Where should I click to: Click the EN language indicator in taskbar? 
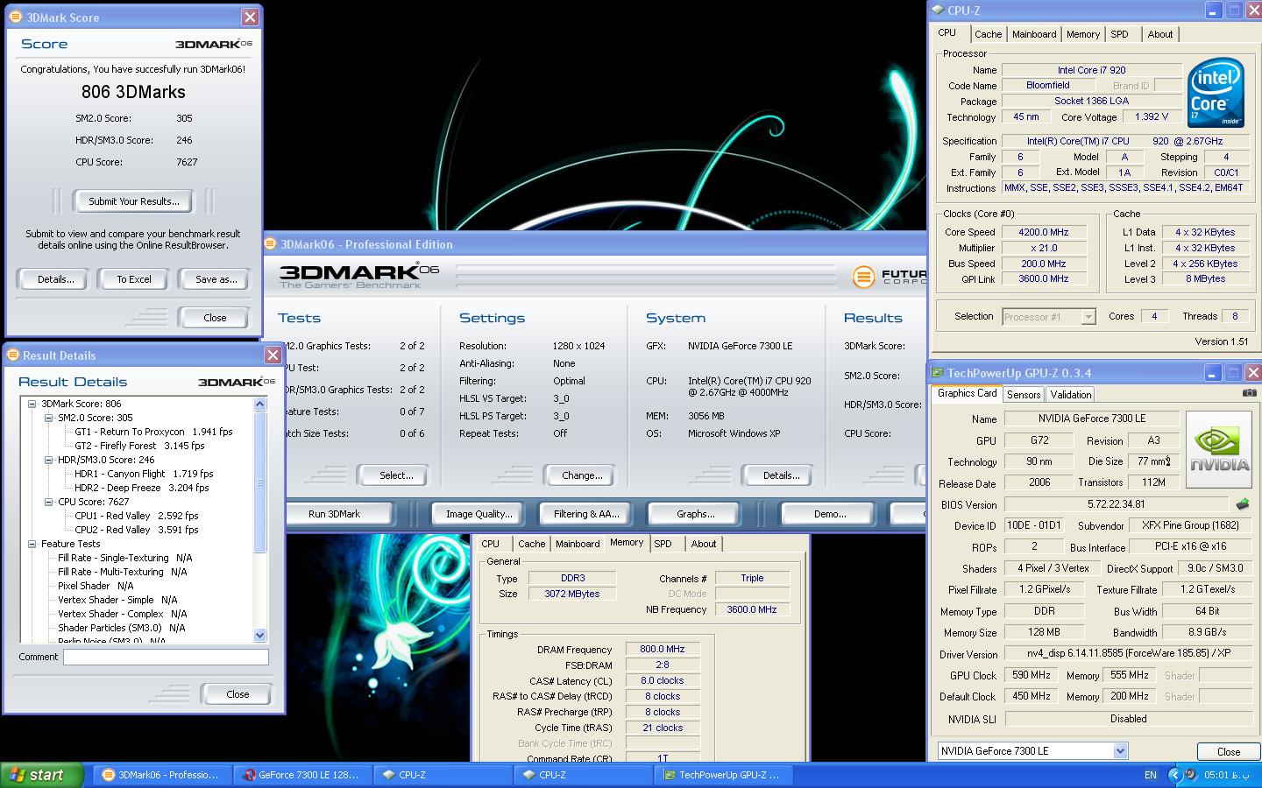[x=1151, y=775]
